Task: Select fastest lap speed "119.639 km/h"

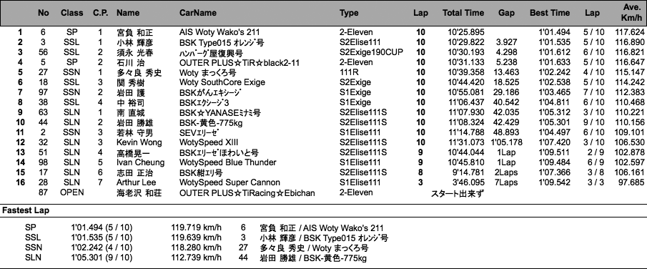Action: [196, 238]
